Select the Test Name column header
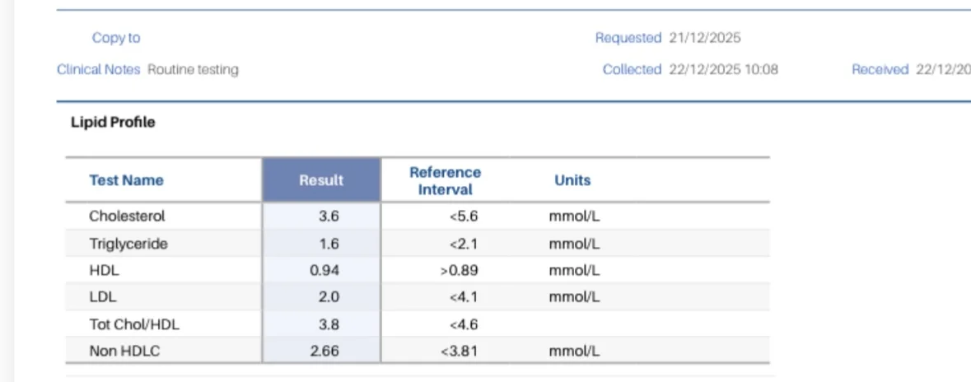The image size is (971, 382). pos(126,180)
